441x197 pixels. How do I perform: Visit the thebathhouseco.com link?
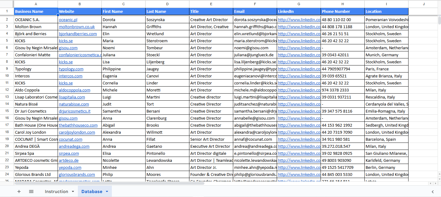78,125
